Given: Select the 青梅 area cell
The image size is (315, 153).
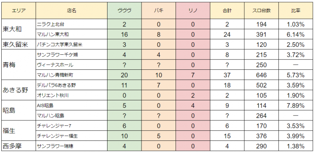Looking at the screenshot, I should pyautogui.click(x=18, y=65).
